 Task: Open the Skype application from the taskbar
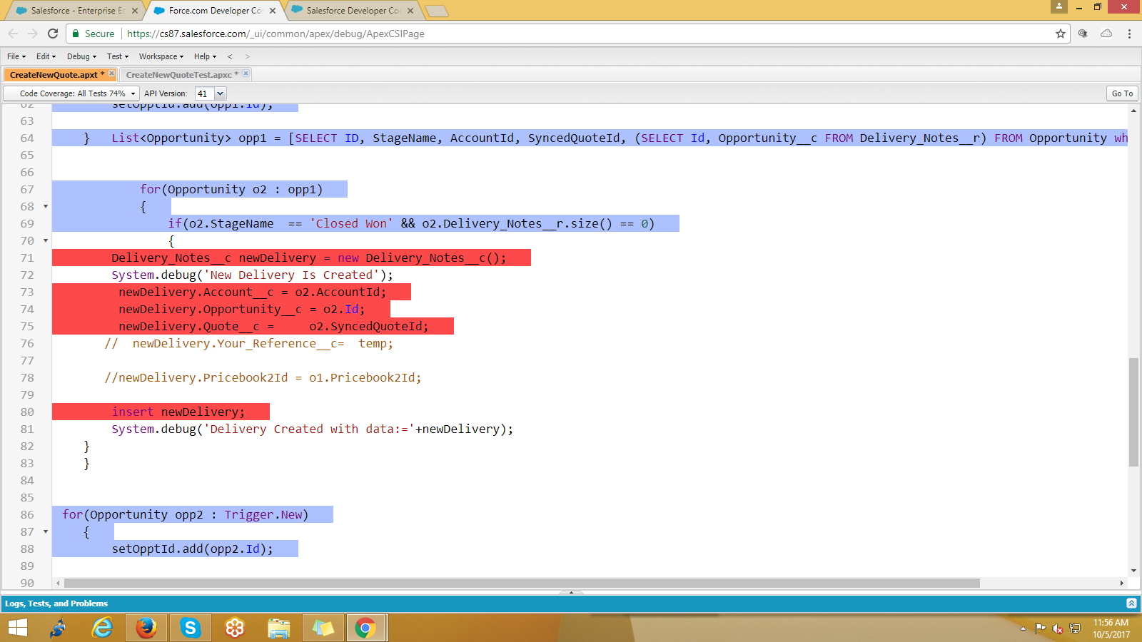tap(190, 628)
